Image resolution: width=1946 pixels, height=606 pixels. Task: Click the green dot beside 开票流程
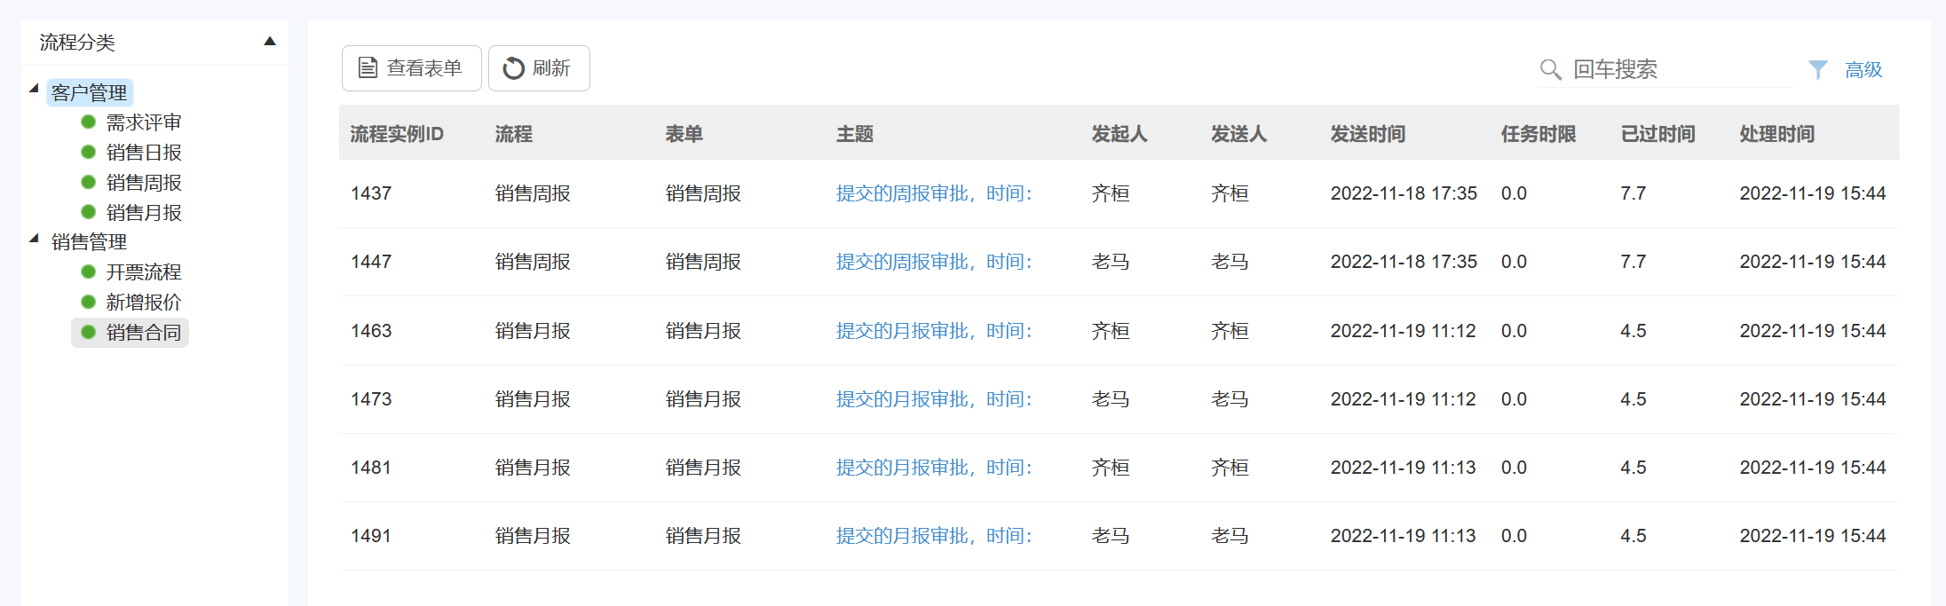(x=88, y=272)
